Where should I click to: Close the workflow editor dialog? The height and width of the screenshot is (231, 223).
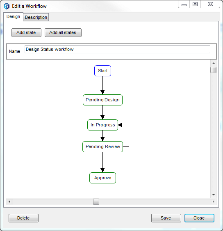199,218
